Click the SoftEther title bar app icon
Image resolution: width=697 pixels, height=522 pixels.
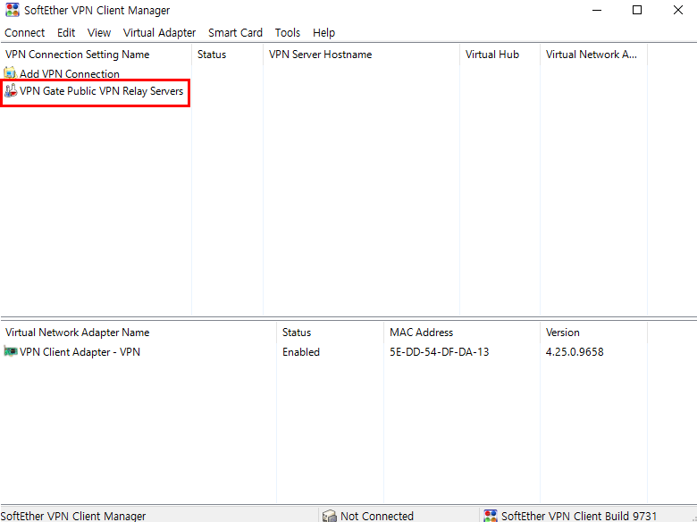tap(12, 10)
